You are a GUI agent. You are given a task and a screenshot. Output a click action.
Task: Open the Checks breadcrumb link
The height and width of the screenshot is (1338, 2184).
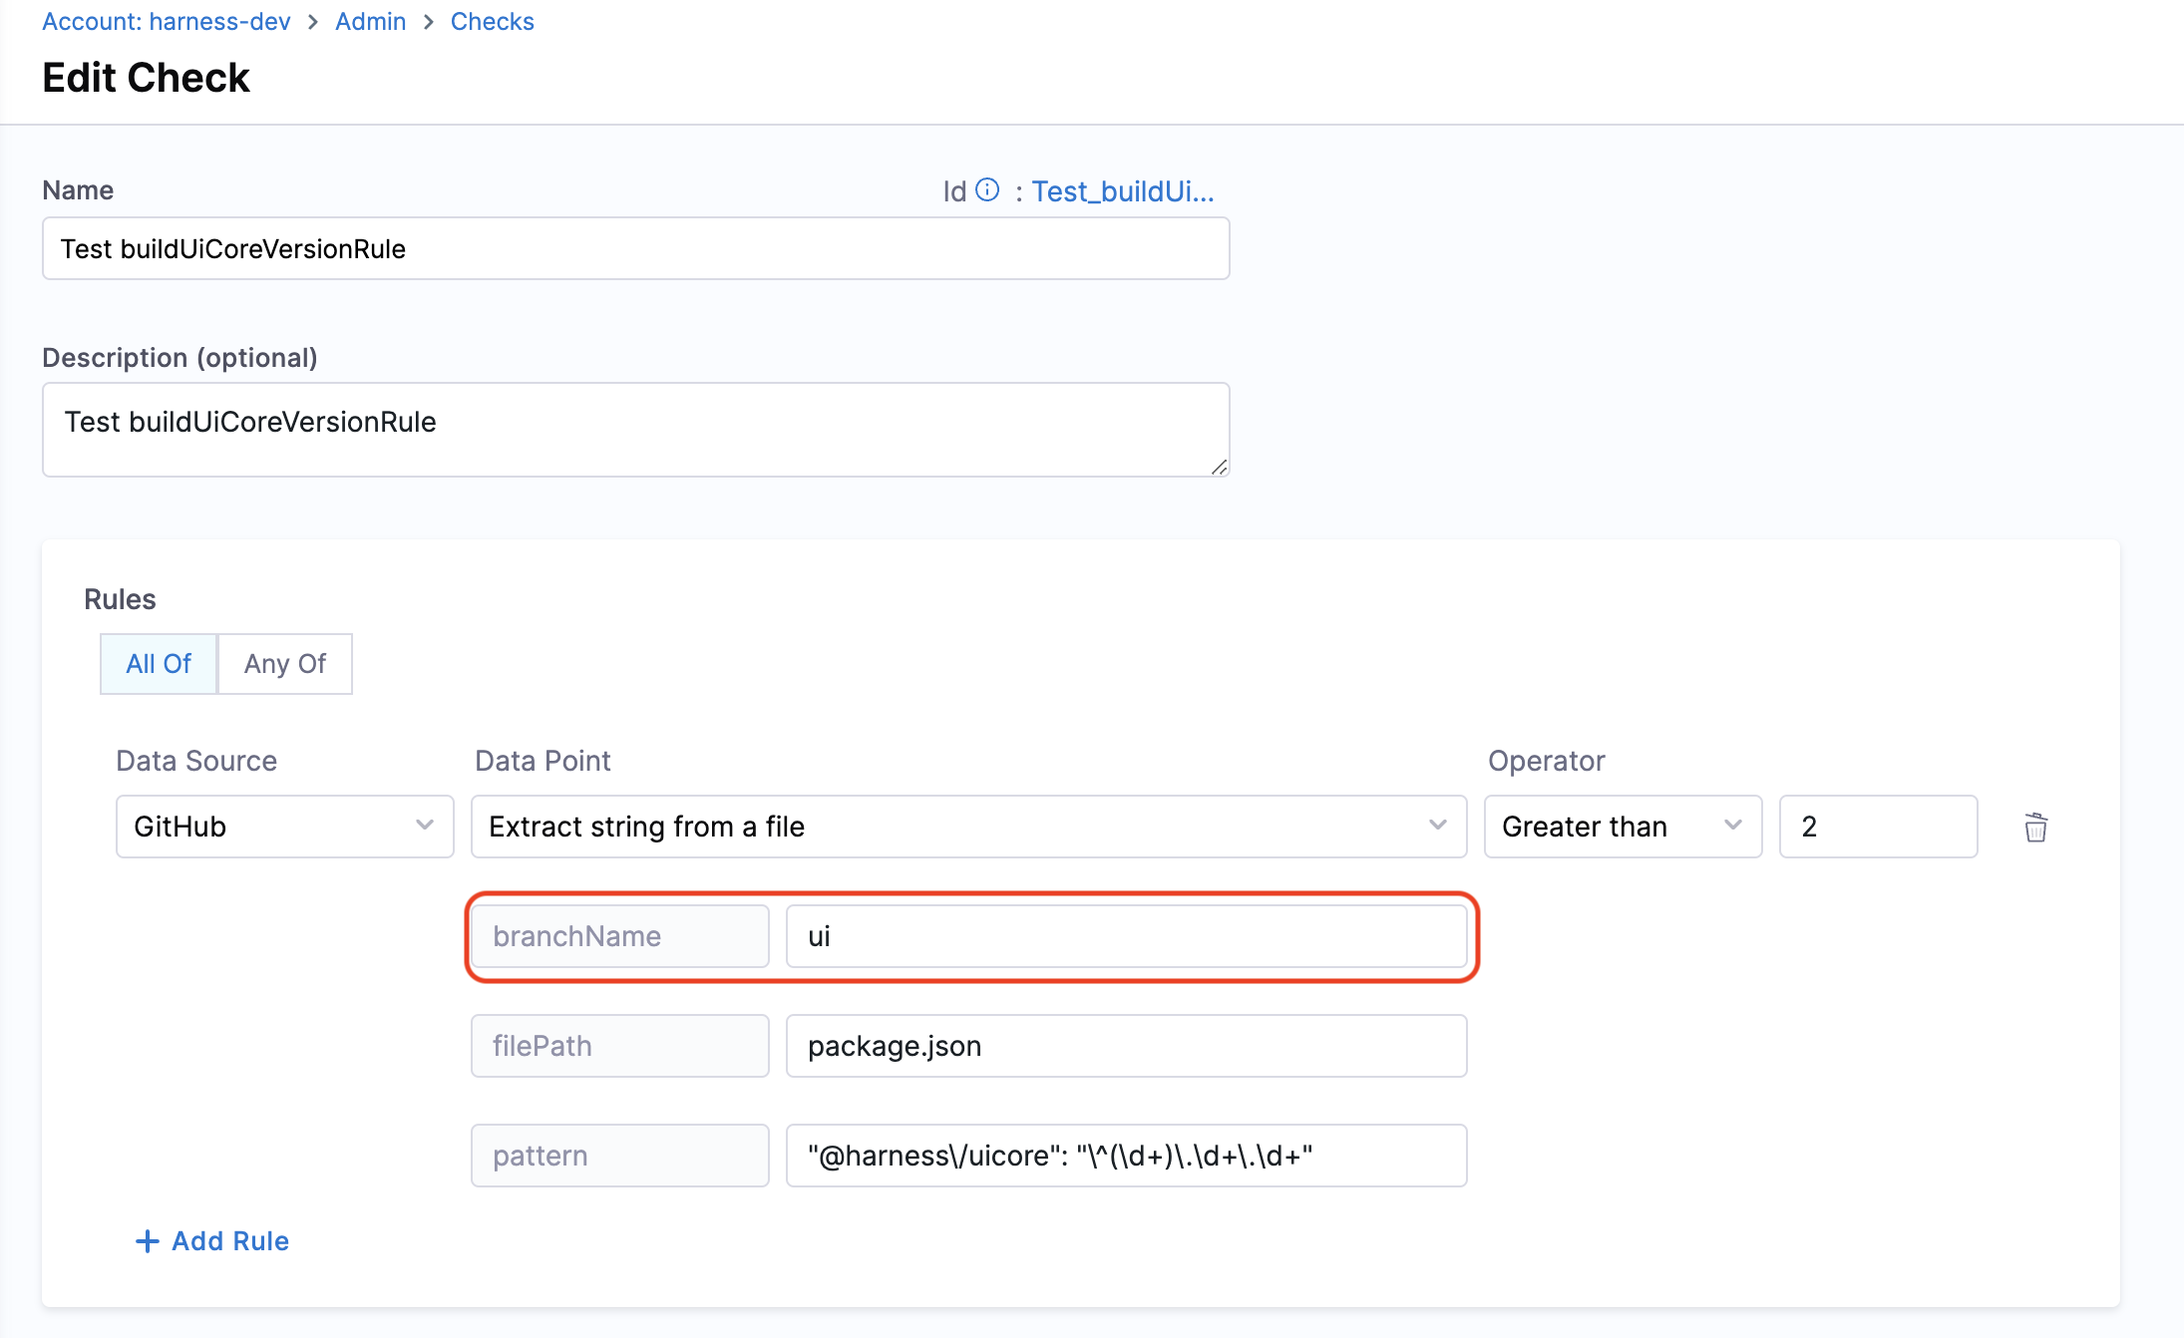tap(492, 21)
